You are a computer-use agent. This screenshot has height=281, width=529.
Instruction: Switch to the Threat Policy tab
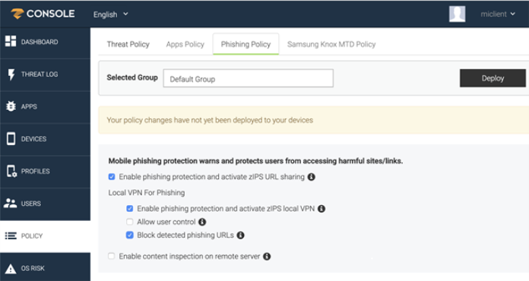128,44
